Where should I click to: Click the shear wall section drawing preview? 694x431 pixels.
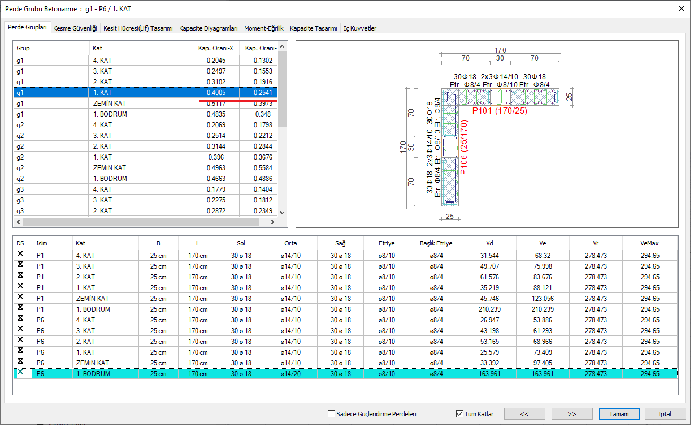coord(487,133)
